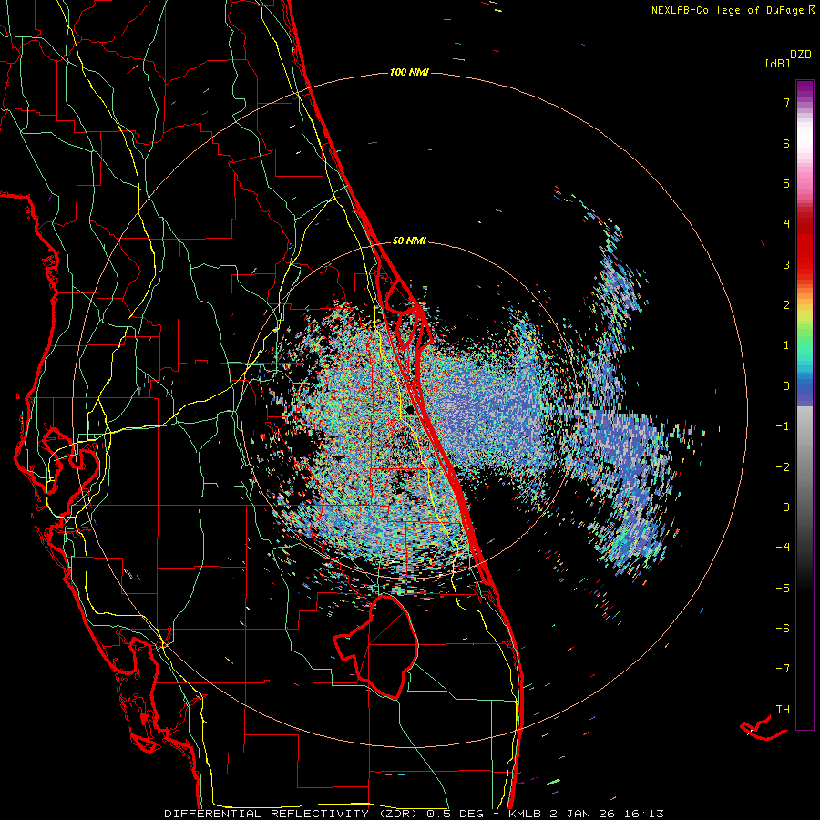Click the 16:13 timestamp

click(x=644, y=814)
